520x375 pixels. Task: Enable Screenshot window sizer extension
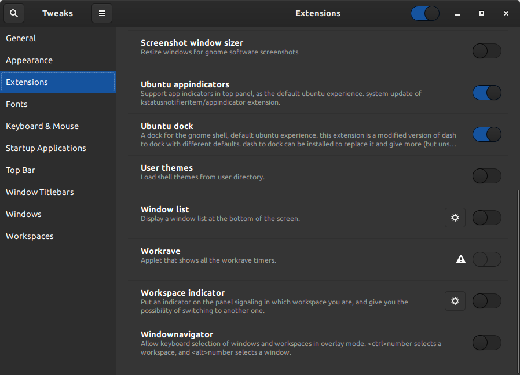pyautogui.click(x=486, y=51)
